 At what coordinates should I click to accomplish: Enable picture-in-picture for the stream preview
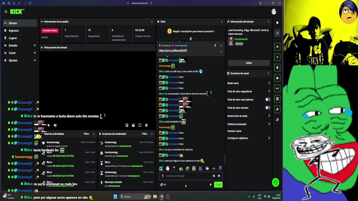[127, 125]
